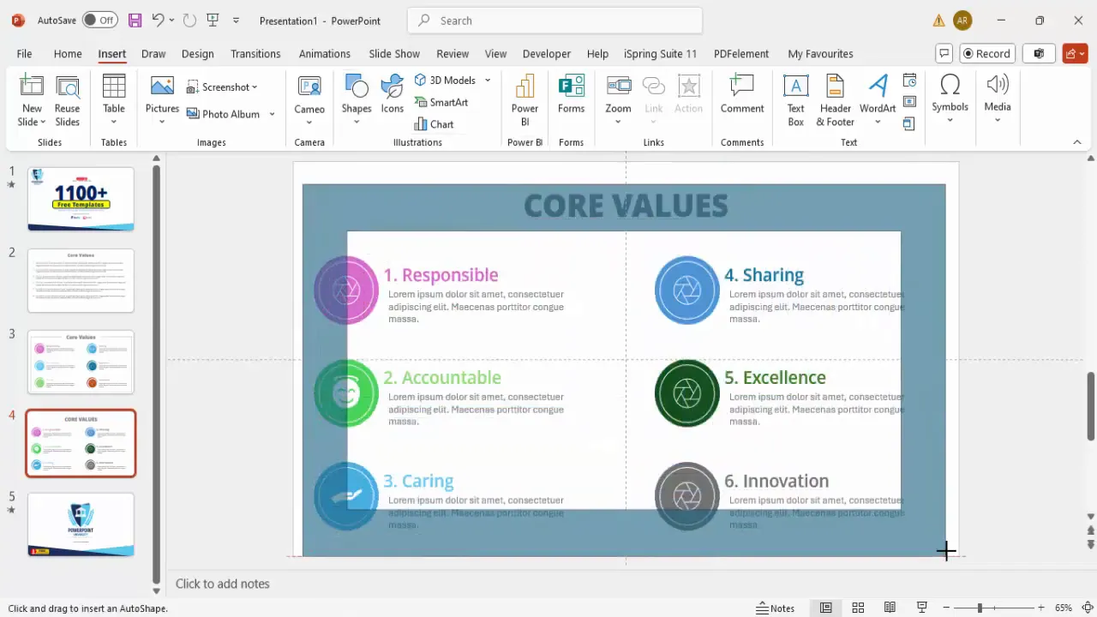Insert a Comment
This screenshot has height=617, width=1097.
[742, 94]
